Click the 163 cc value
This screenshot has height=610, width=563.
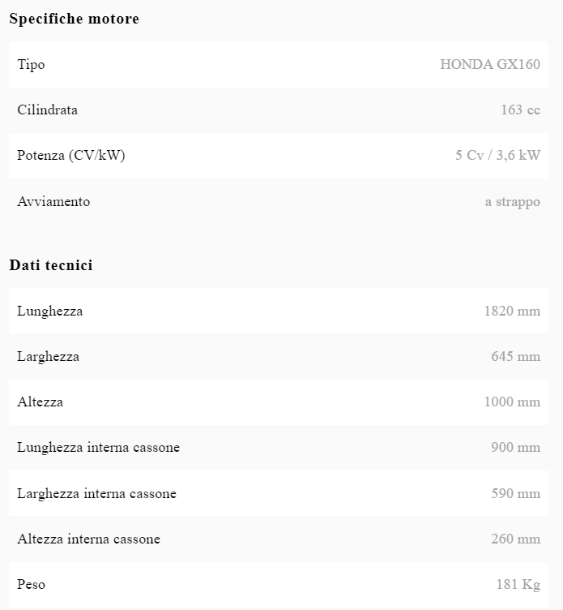[x=520, y=110]
